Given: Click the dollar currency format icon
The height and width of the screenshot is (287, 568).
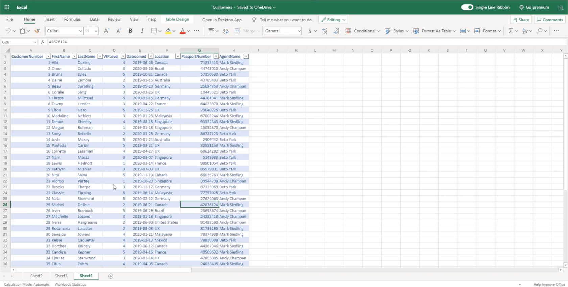Looking at the screenshot, I should point(310,31).
